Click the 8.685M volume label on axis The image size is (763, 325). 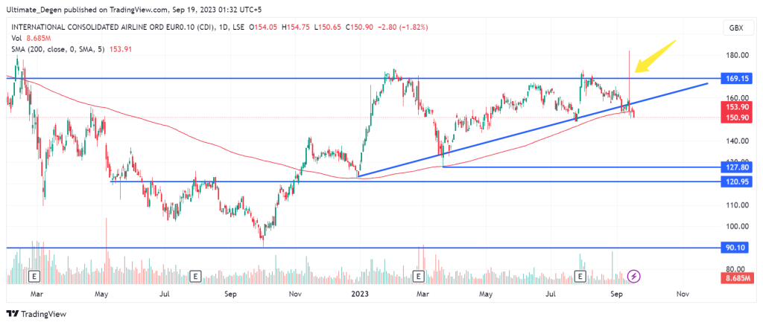(738, 277)
